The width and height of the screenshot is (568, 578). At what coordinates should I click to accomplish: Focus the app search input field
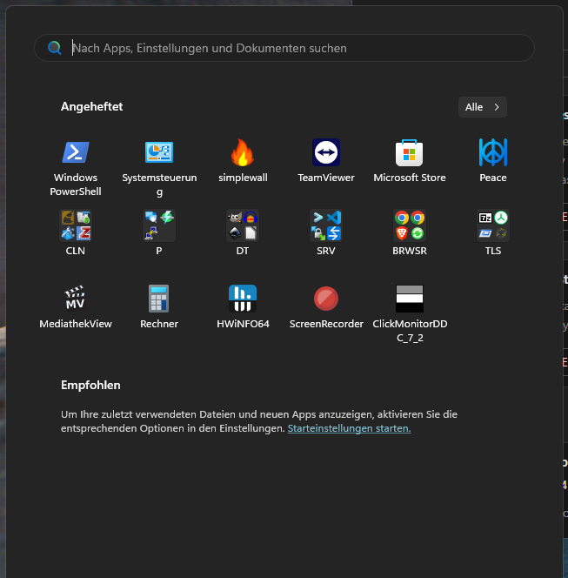click(284, 48)
